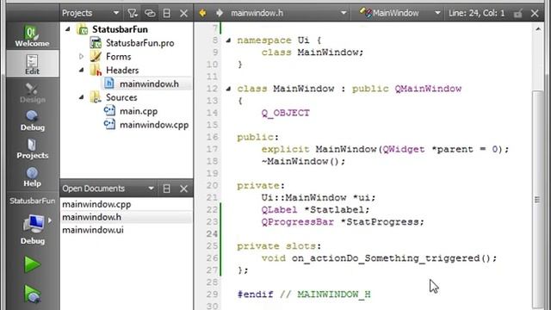Viewport: 551px width, 310px height.
Task: Close the Projects pane
Action: 183,13
